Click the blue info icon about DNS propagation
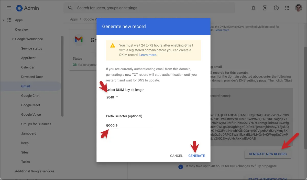The width and height of the screenshot is (307, 180). [181, 167]
